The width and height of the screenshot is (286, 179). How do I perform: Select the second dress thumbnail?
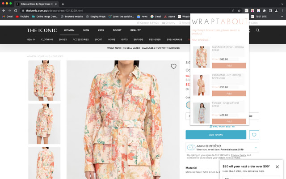(44, 124)
